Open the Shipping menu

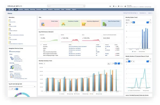pos(26,9)
